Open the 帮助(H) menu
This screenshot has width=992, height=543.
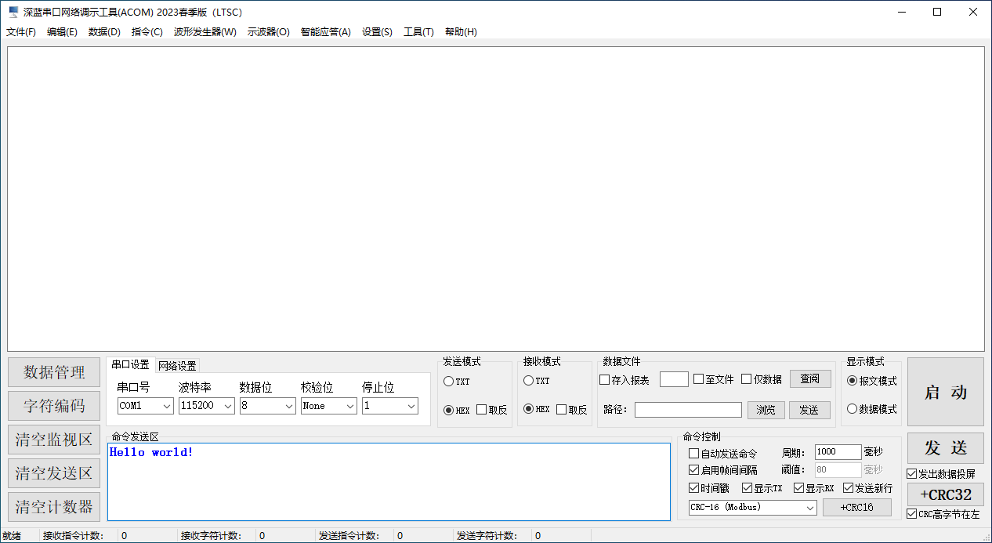click(x=461, y=32)
